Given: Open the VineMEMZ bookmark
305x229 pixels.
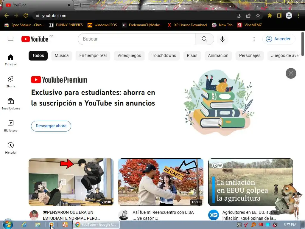Looking at the screenshot, I should (x=250, y=25).
